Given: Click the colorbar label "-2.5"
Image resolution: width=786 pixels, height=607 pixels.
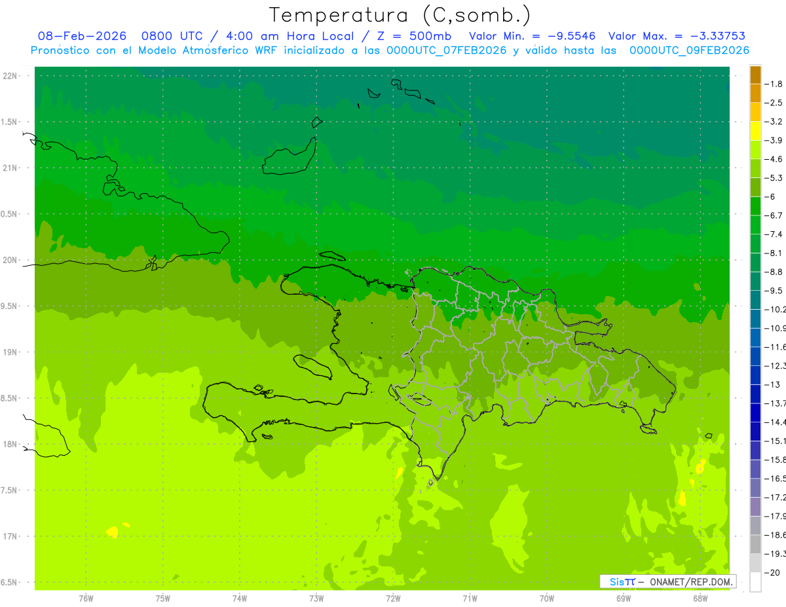Looking at the screenshot, I should coord(774,103).
